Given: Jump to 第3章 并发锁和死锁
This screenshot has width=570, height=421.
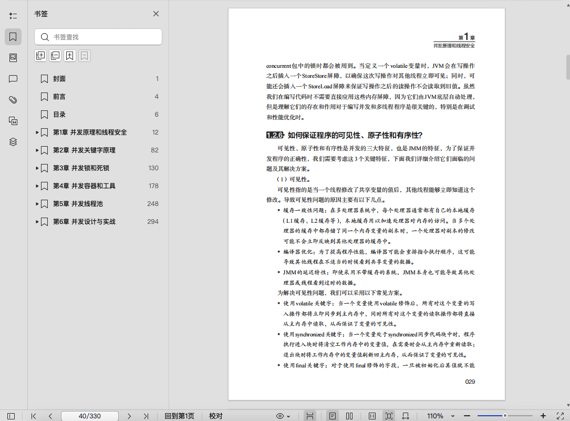Looking at the screenshot, I should coord(81,168).
